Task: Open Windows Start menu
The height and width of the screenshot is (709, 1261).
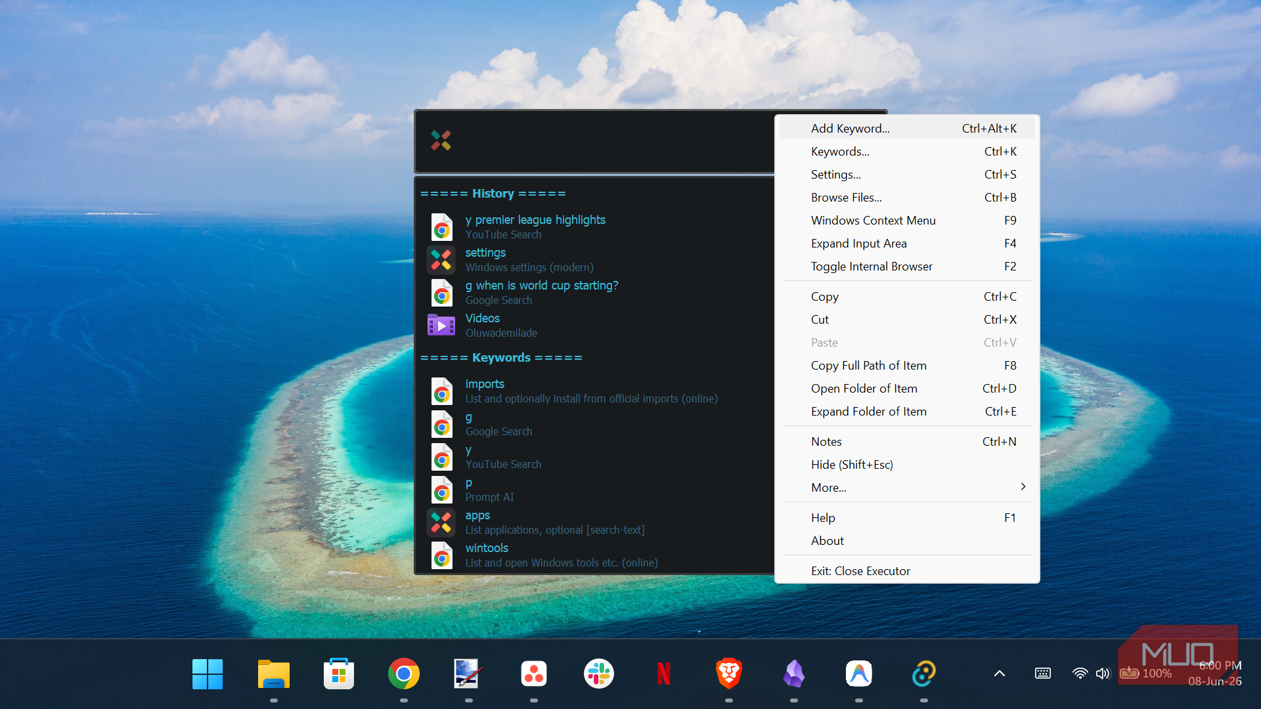Action: pyautogui.click(x=208, y=674)
